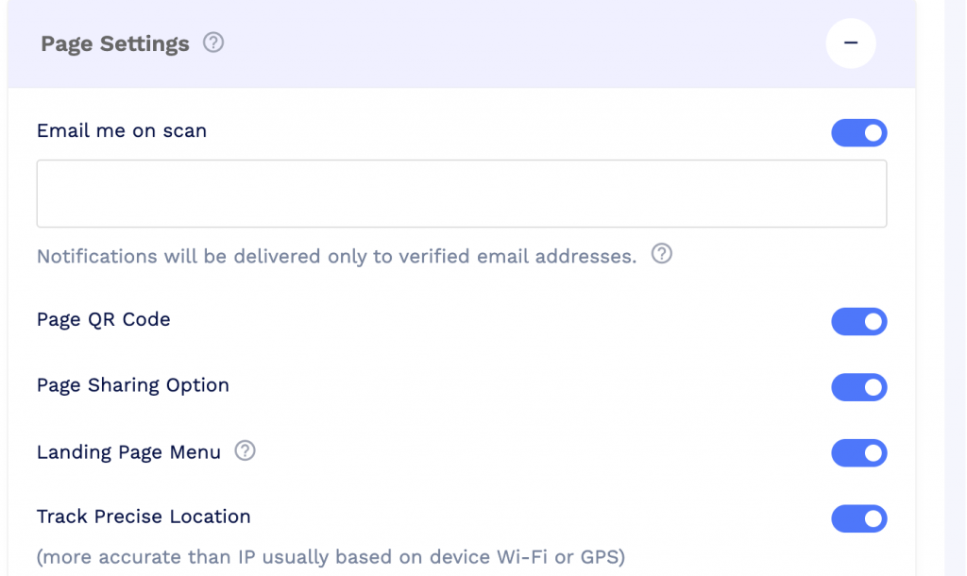Image resolution: width=967 pixels, height=576 pixels.
Task: Show help for Landing Page Menu
Action: pyautogui.click(x=245, y=450)
